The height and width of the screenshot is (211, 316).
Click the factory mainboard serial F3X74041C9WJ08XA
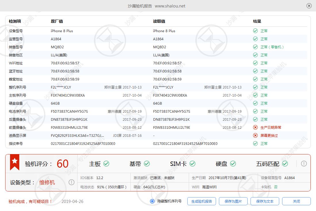[x=68, y=95]
